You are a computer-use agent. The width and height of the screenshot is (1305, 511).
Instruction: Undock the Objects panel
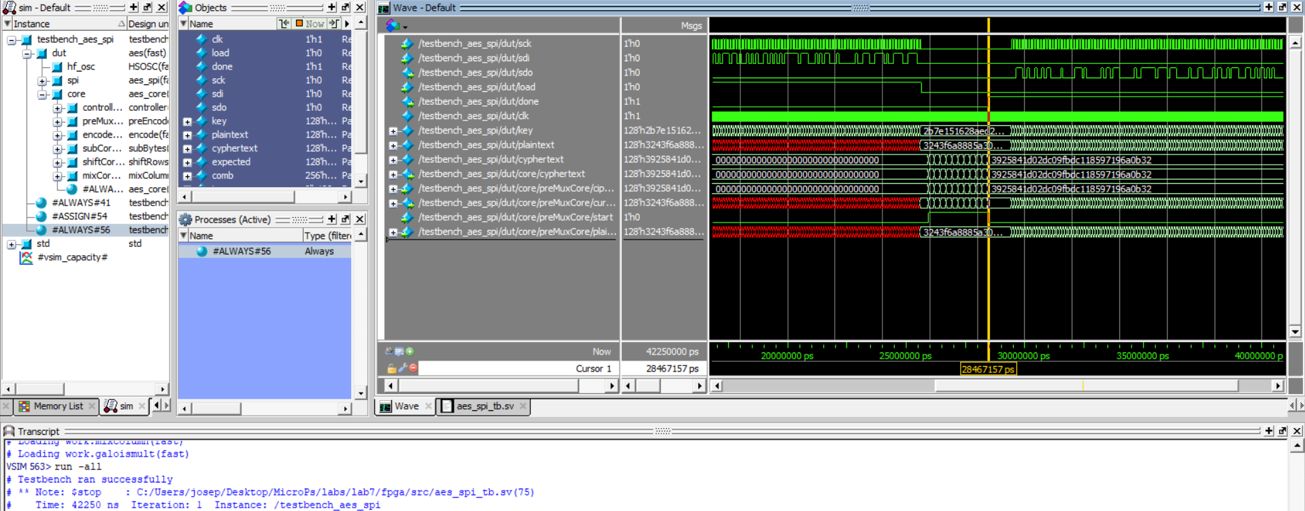(345, 7)
